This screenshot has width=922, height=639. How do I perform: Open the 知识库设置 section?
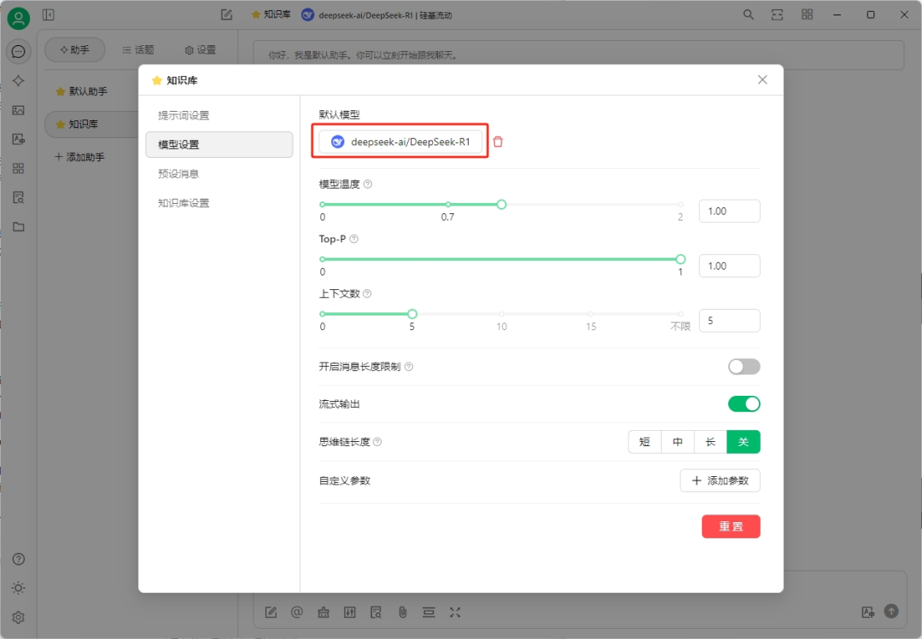[x=219, y=203]
